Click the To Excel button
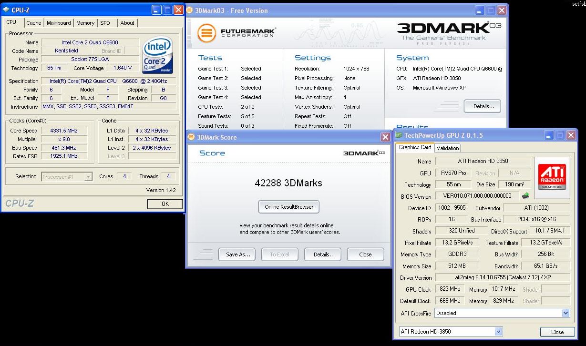The image size is (586, 346). [279, 254]
